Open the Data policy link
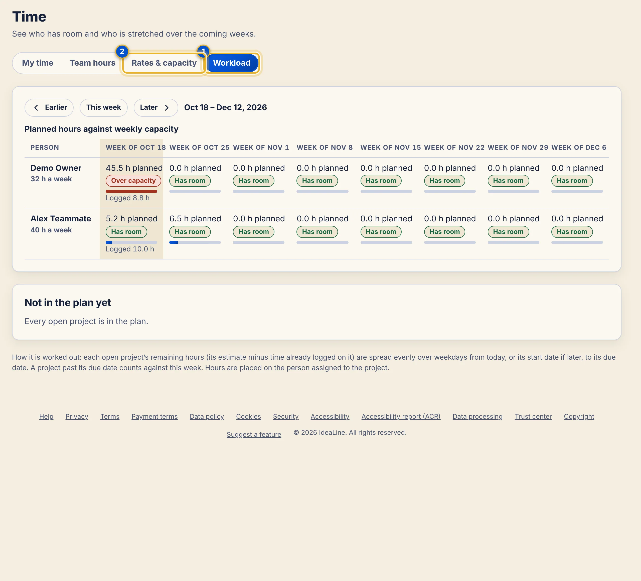 pos(207,416)
